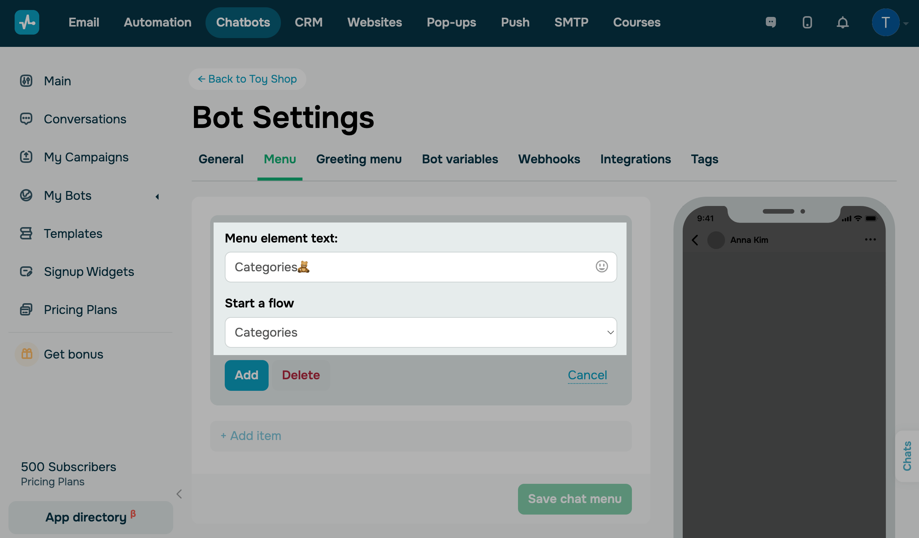Viewport: 919px width, 538px height.
Task: Click the Menu element text input field
Action: pyautogui.click(x=408, y=267)
